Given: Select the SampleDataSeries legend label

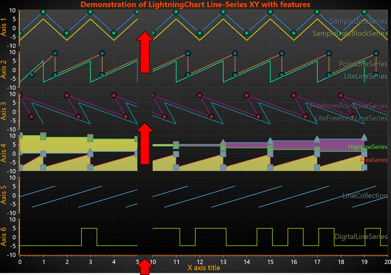Looking at the screenshot, I should 358,22.
